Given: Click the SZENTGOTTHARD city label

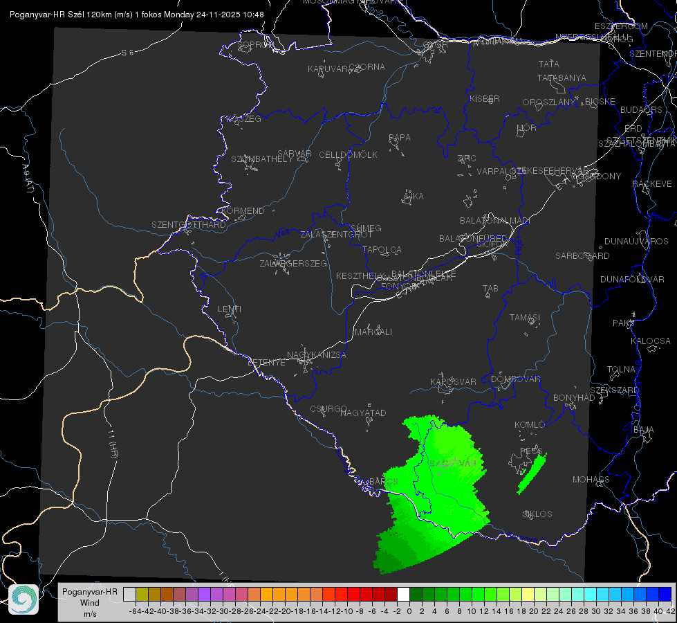Looking at the screenshot, I should pos(189,225).
